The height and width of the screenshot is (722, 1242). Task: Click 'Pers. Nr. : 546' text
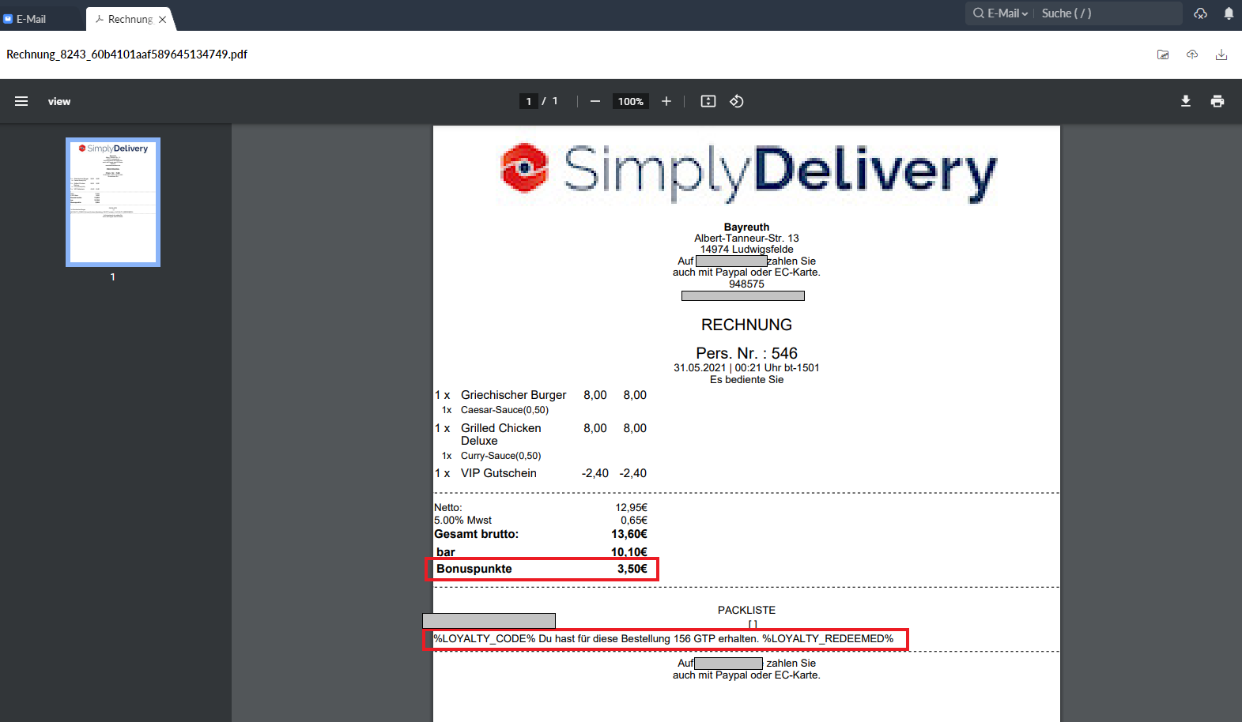pos(746,353)
